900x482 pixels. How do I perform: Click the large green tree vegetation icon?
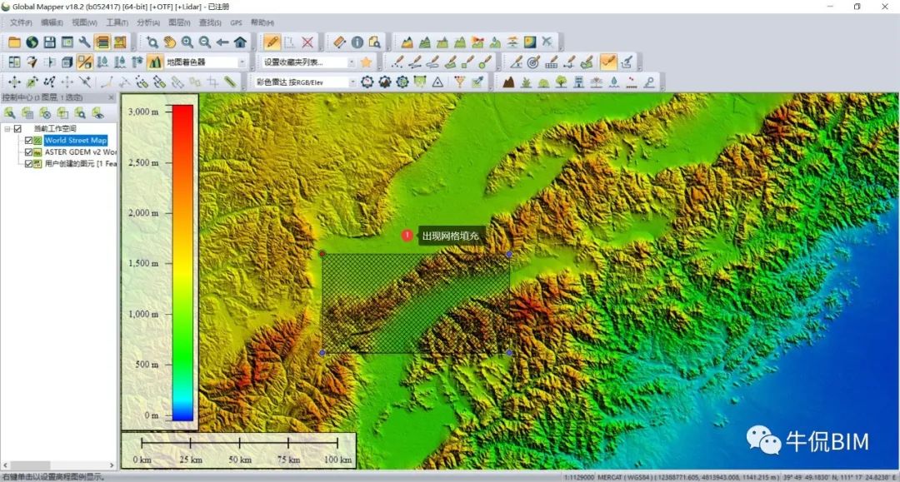tap(562, 82)
